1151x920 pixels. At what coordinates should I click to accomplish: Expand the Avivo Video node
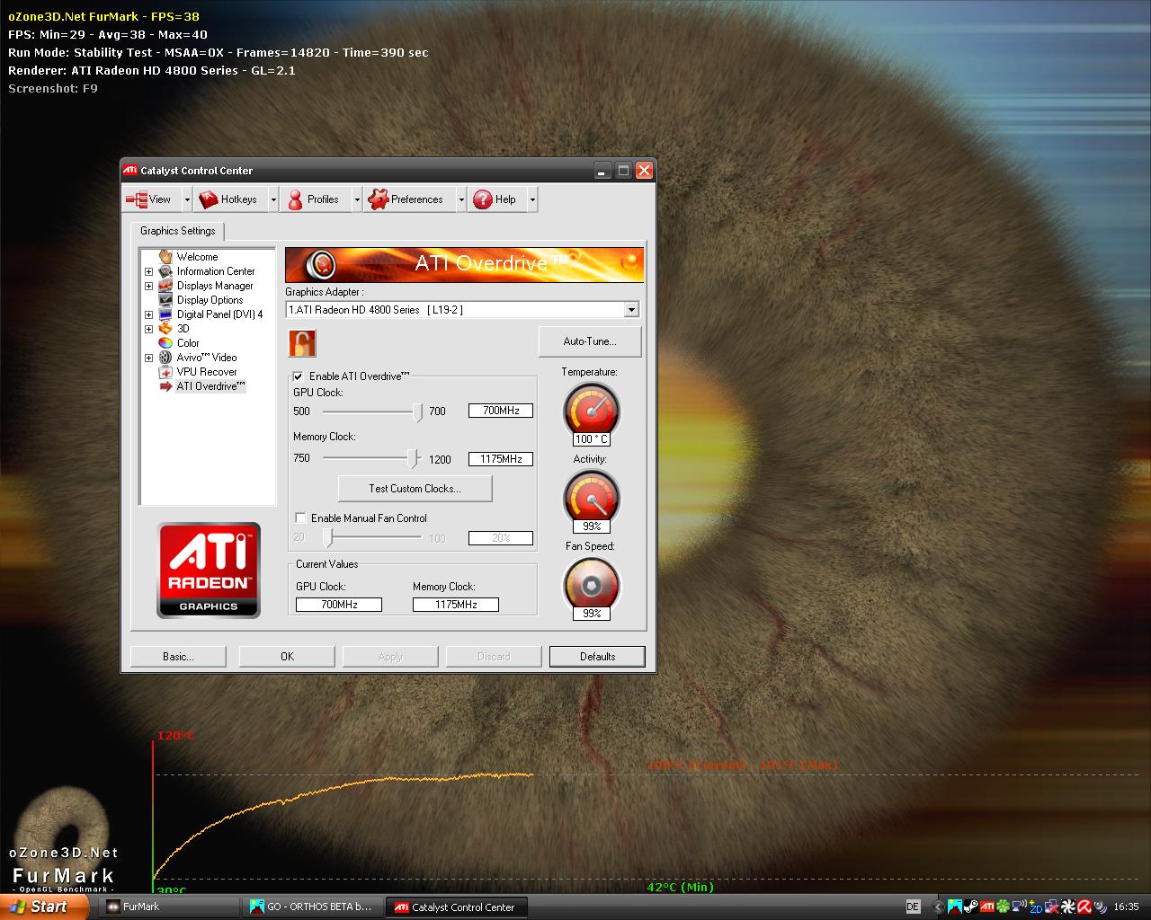148,358
